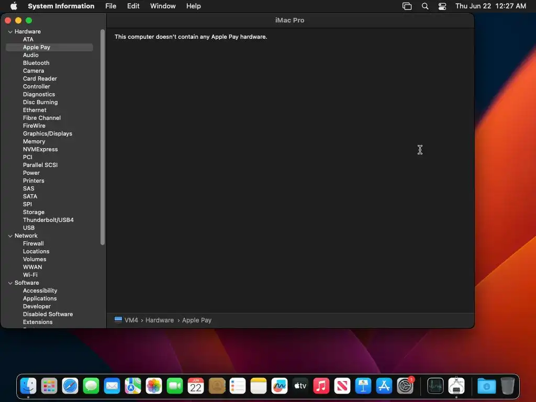536x402 pixels.
Task: Select Extensions in the sidebar
Action: click(38, 322)
